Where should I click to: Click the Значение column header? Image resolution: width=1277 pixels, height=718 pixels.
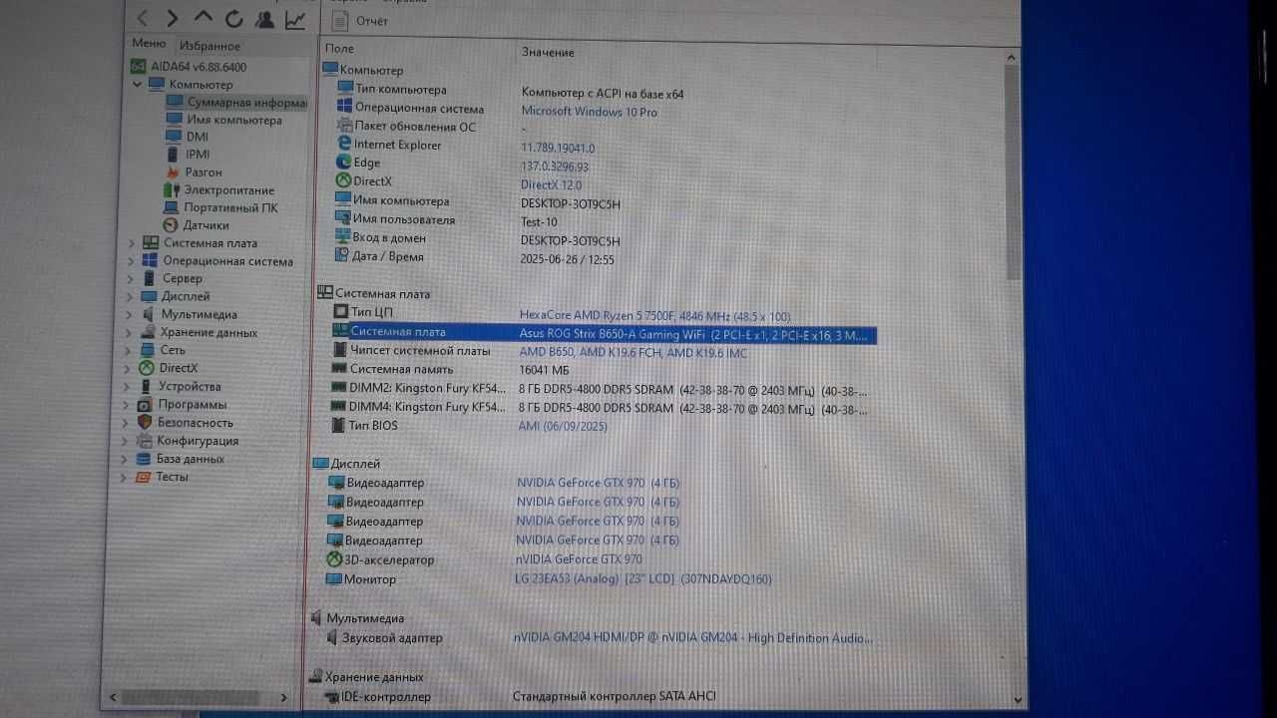pos(548,52)
